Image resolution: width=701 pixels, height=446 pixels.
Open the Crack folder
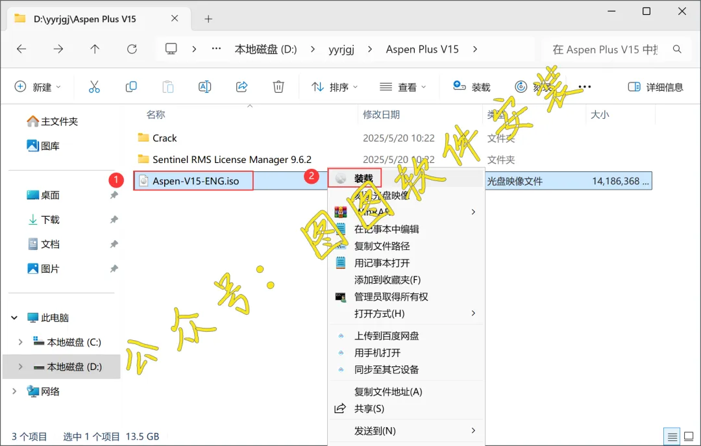164,138
